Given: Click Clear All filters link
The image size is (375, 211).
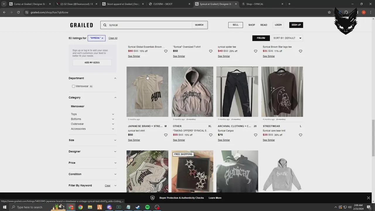Looking at the screenshot, I should [113, 38].
